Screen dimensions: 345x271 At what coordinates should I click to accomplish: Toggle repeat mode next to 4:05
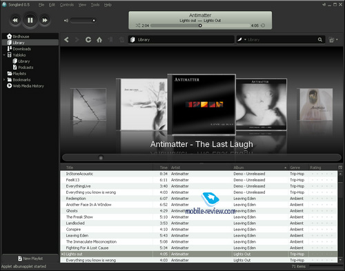click(263, 26)
